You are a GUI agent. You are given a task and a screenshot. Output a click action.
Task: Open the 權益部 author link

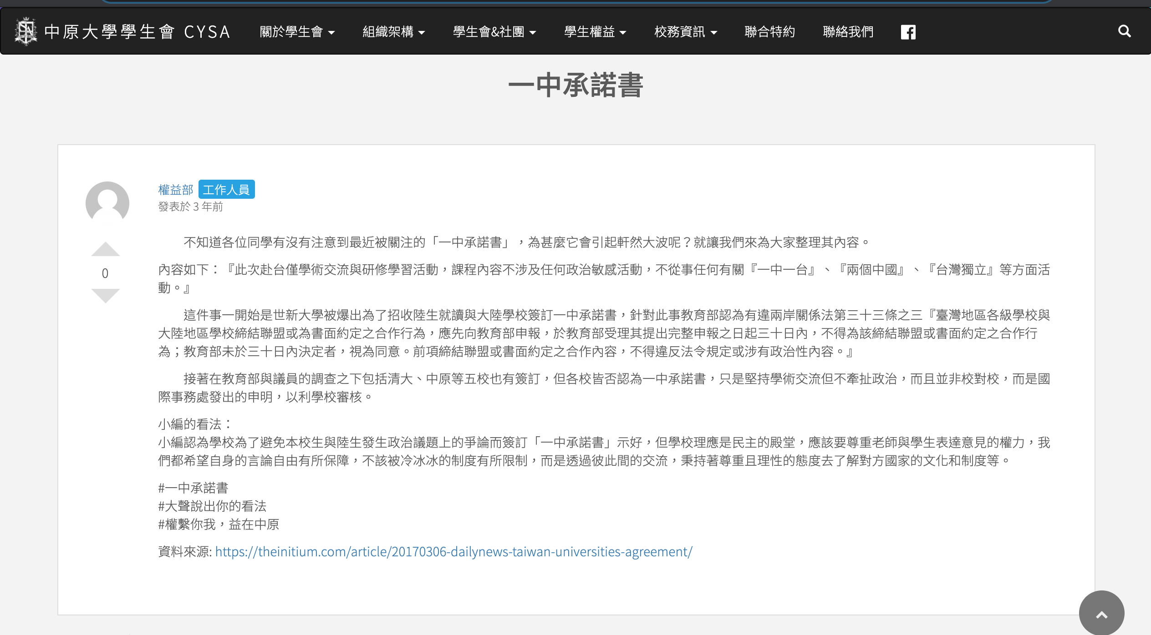[x=176, y=190]
